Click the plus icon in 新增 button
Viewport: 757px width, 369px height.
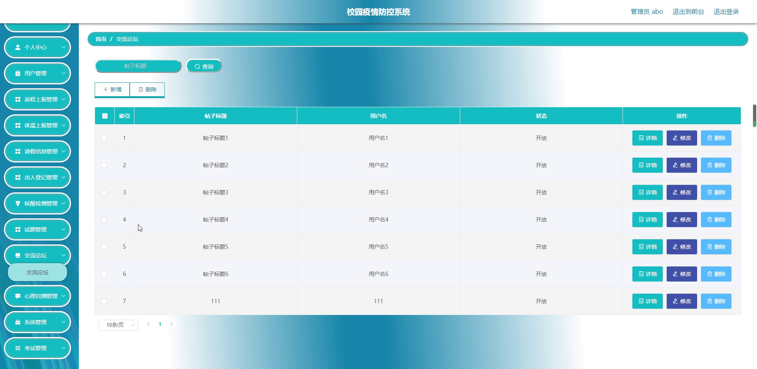coord(106,89)
